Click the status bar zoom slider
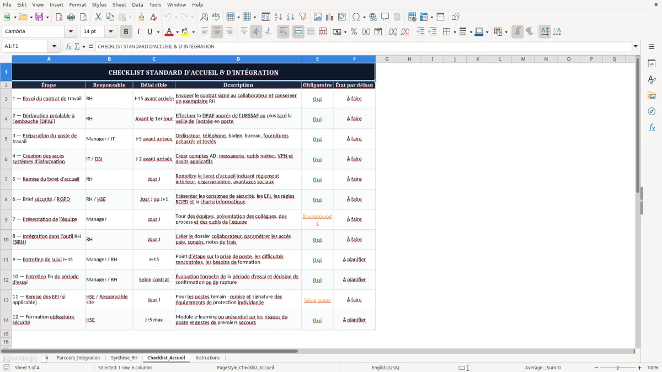Screen dimensions: 662x372 point(617,368)
